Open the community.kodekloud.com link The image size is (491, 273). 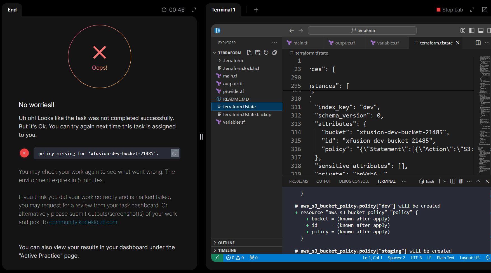tap(83, 222)
